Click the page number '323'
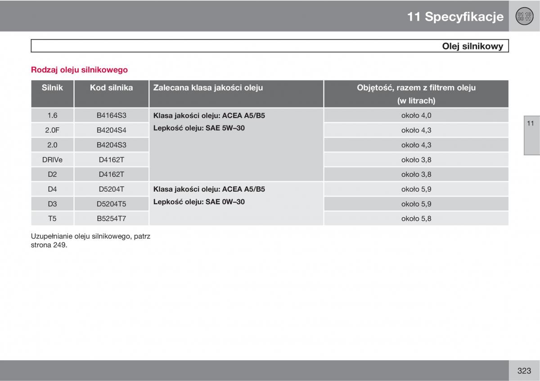Viewport: 540px width, 381px height. click(x=524, y=371)
